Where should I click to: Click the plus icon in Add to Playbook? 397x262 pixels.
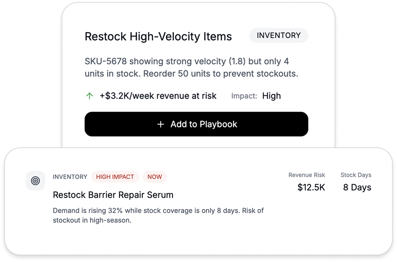click(161, 124)
